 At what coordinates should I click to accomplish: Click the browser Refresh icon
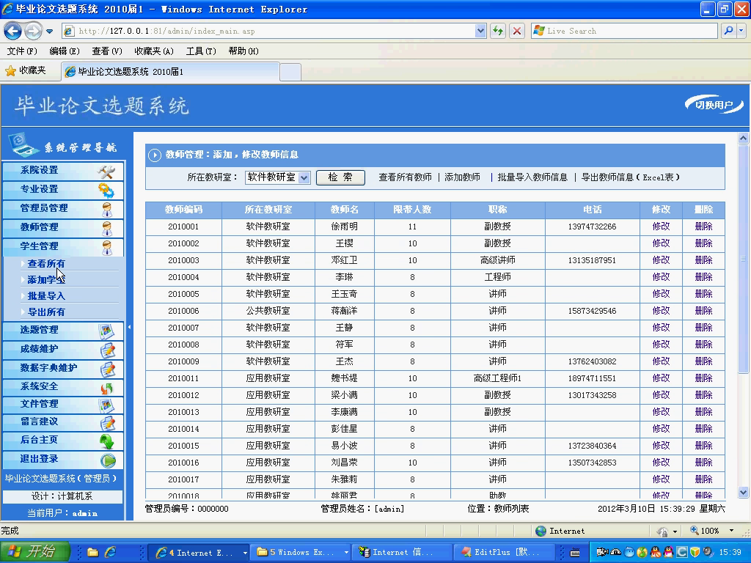(x=498, y=31)
